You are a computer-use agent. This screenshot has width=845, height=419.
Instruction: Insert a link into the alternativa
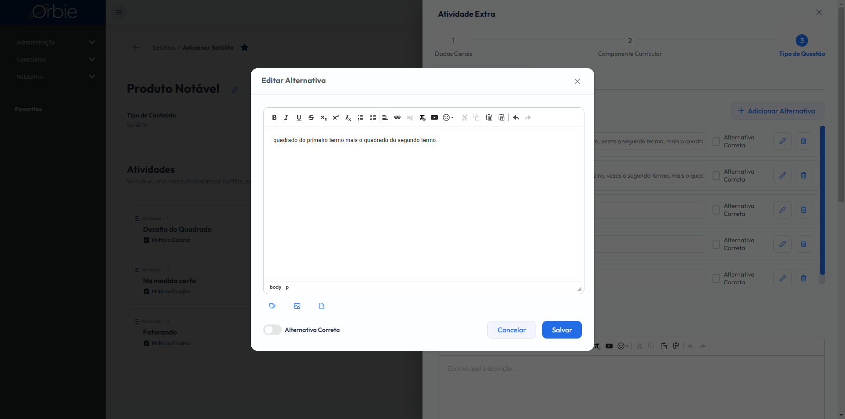coord(397,117)
